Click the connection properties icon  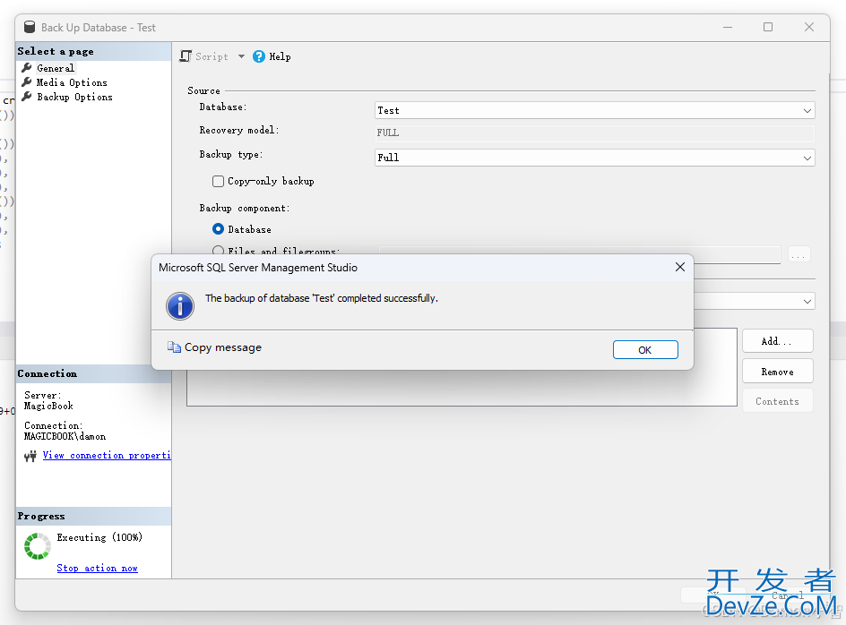[x=30, y=456]
